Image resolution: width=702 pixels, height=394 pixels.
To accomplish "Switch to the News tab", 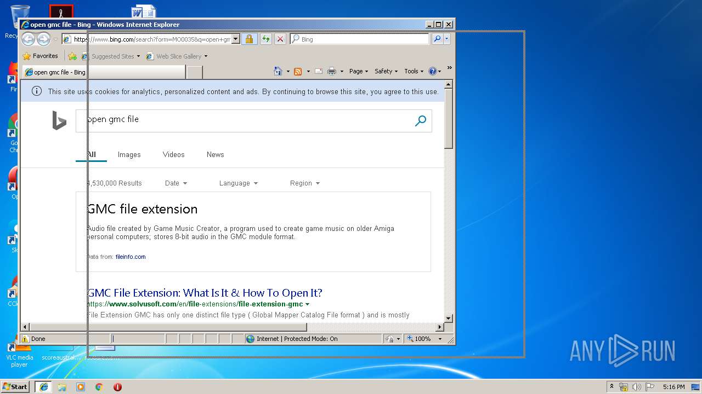I will click(x=216, y=155).
